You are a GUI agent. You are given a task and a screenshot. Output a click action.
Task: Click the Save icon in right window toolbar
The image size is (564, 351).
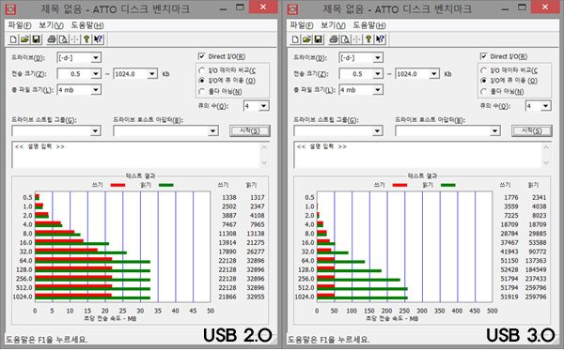pos(318,39)
